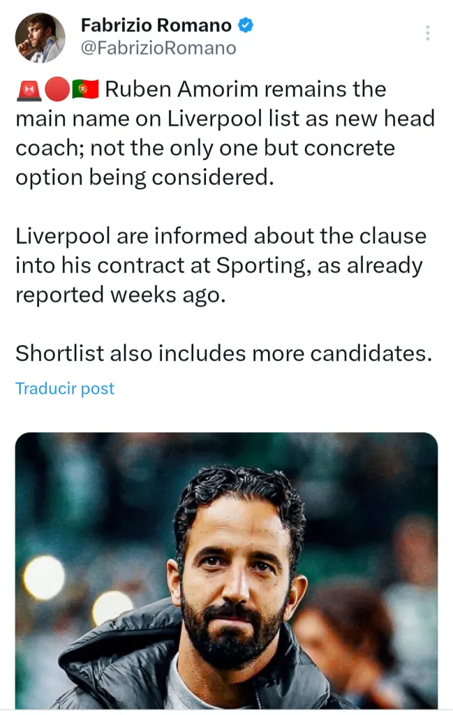Select the Portugal flag emoji in the tweet

click(x=84, y=89)
